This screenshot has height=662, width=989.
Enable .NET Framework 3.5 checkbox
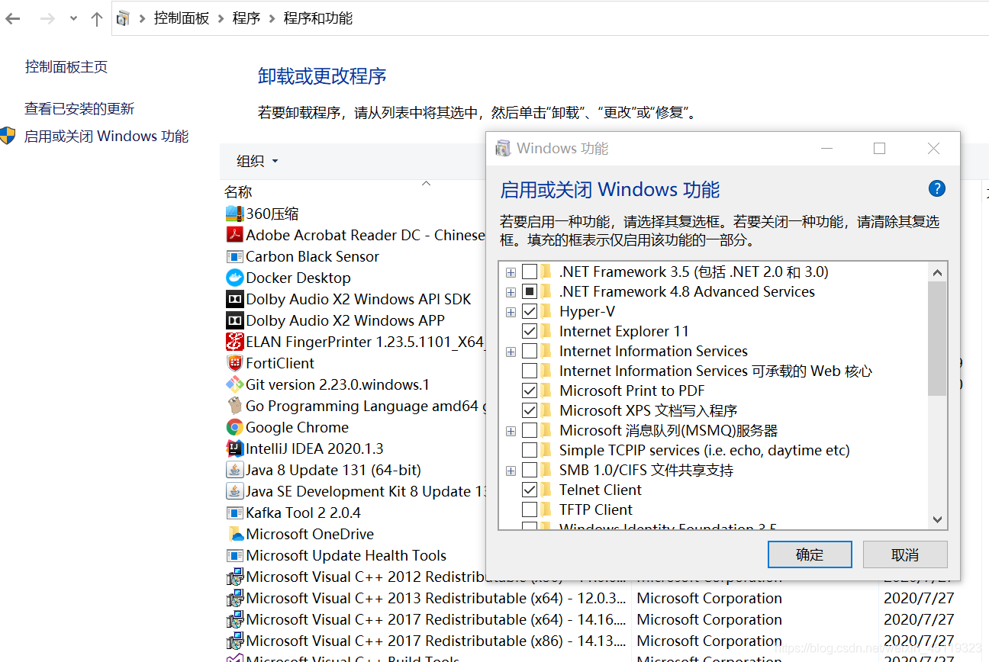point(530,272)
